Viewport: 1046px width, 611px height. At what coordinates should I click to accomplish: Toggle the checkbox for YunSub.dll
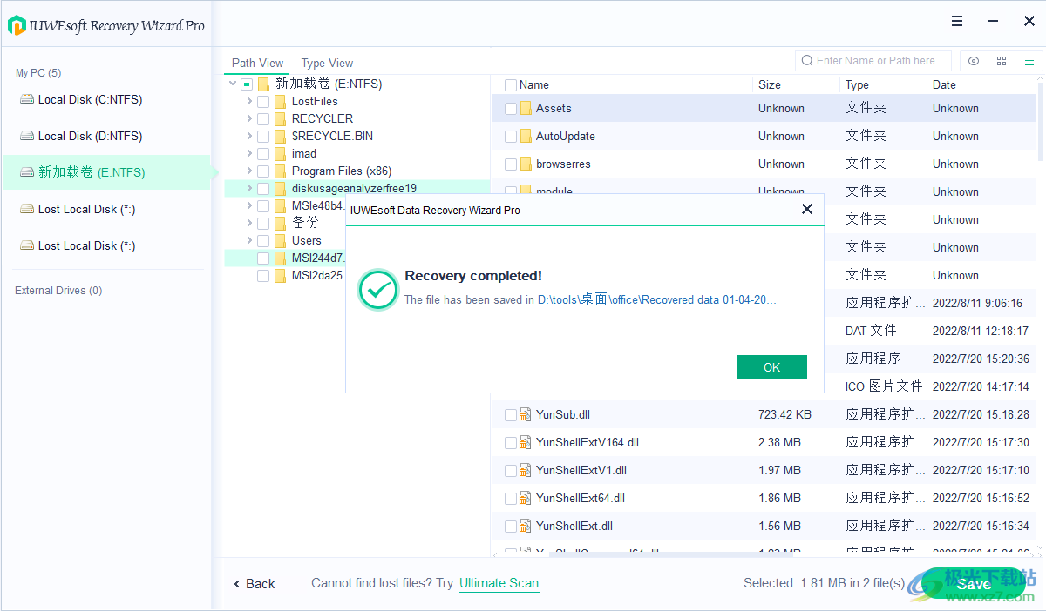tap(511, 414)
